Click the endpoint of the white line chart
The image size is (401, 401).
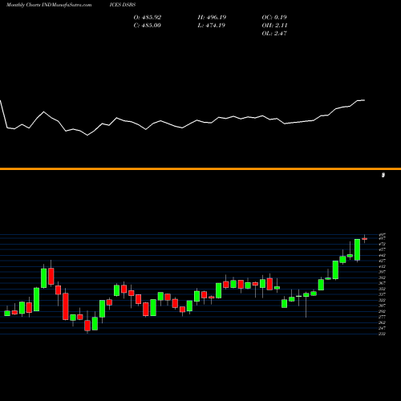click(x=364, y=100)
